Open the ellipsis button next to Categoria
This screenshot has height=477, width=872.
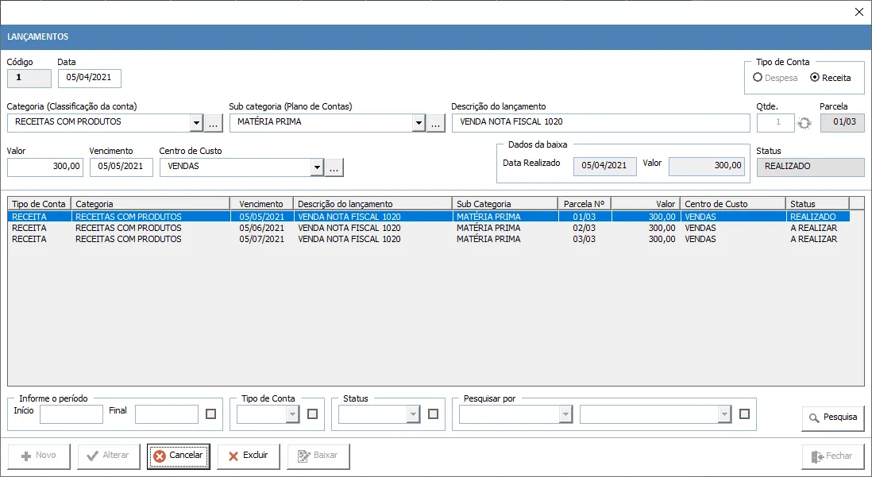[214, 123]
